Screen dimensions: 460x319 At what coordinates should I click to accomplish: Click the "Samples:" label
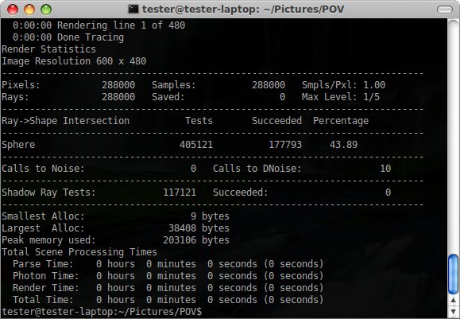point(174,85)
